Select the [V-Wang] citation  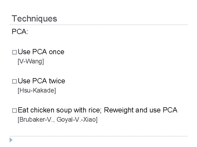pos(31,61)
